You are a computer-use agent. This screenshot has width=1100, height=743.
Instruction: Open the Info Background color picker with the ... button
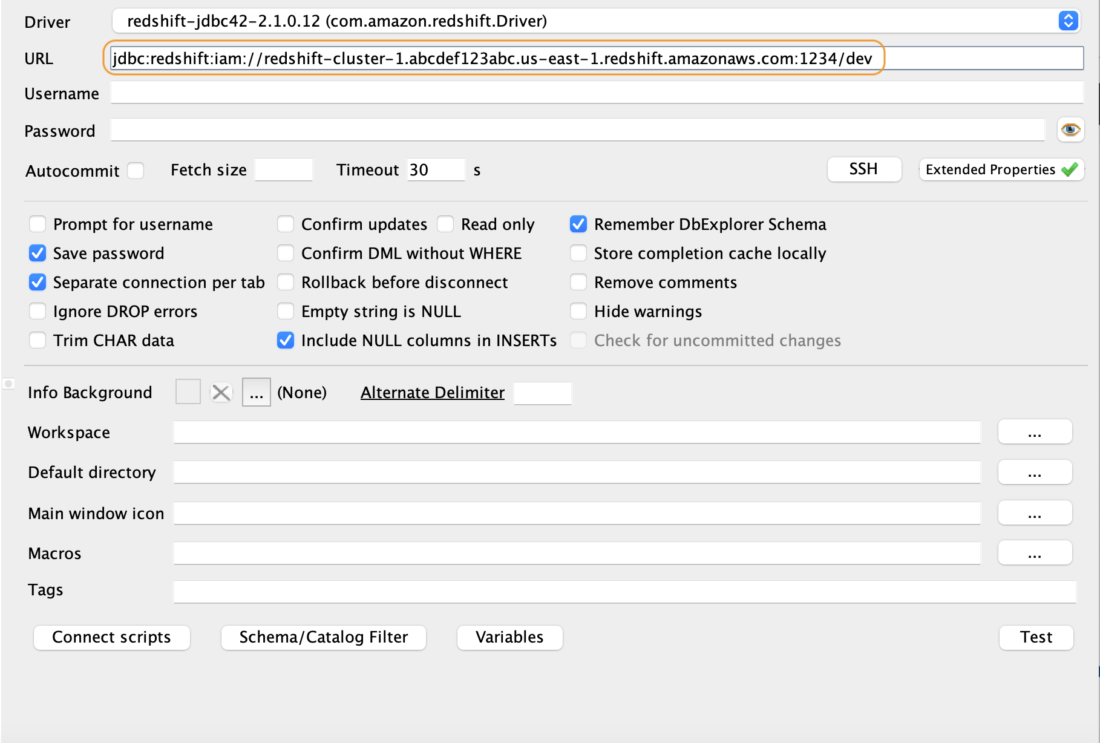255,392
